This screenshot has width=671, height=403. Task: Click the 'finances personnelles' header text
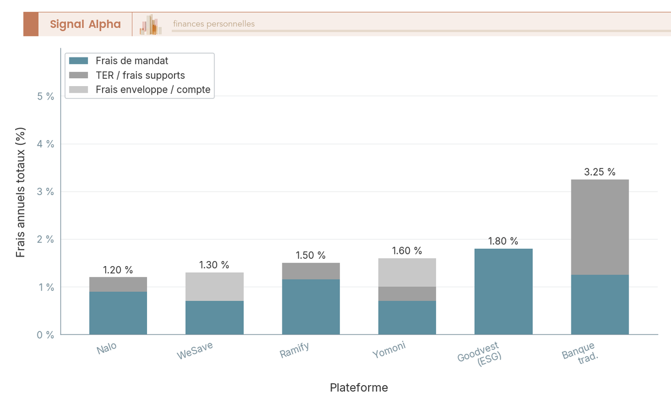(214, 24)
